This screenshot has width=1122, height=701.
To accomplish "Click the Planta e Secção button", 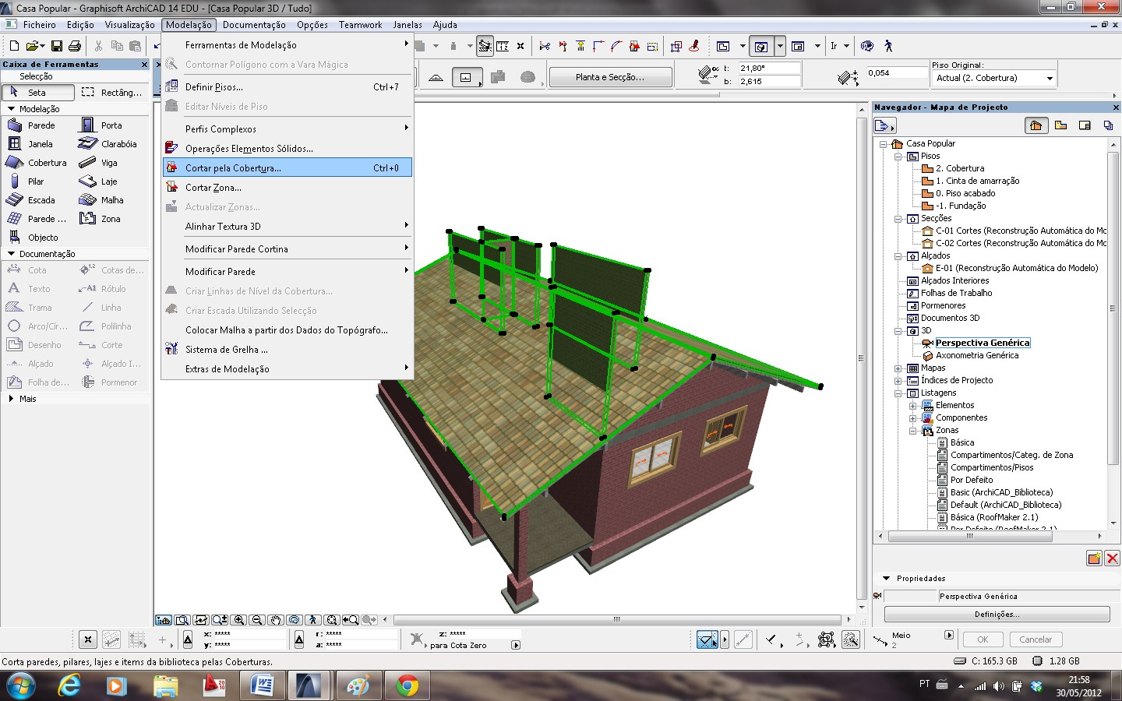I will pos(610,77).
